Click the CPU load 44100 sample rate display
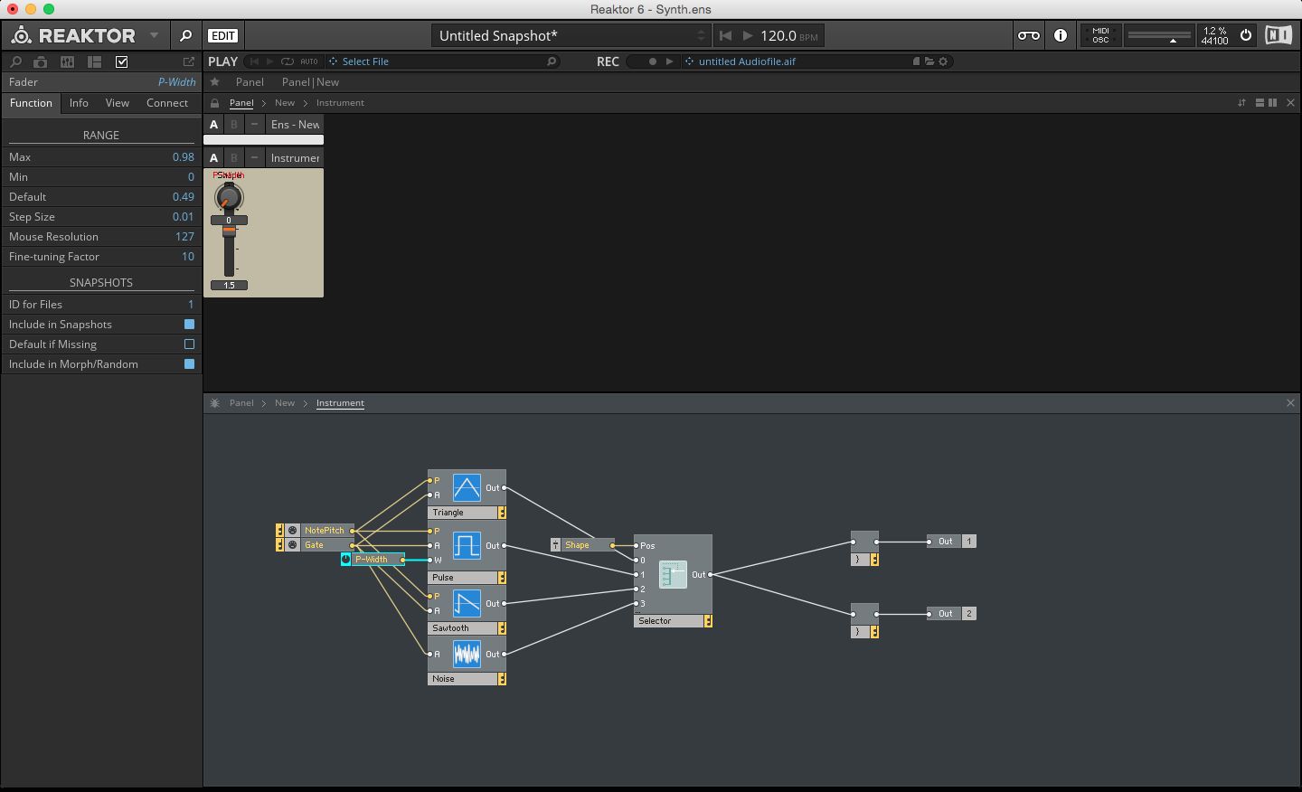 (1214, 35)
